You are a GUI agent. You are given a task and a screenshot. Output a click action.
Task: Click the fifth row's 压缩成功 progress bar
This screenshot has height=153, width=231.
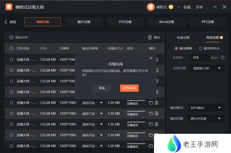pos(136,100)
